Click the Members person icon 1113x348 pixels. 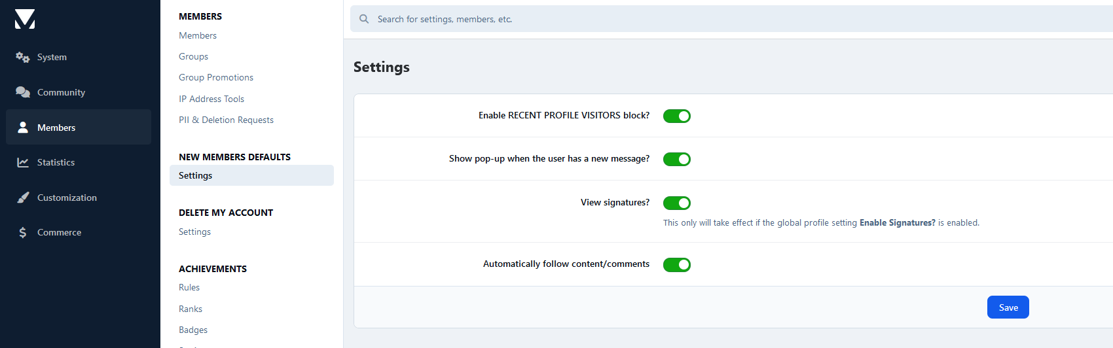coord(23,128)
